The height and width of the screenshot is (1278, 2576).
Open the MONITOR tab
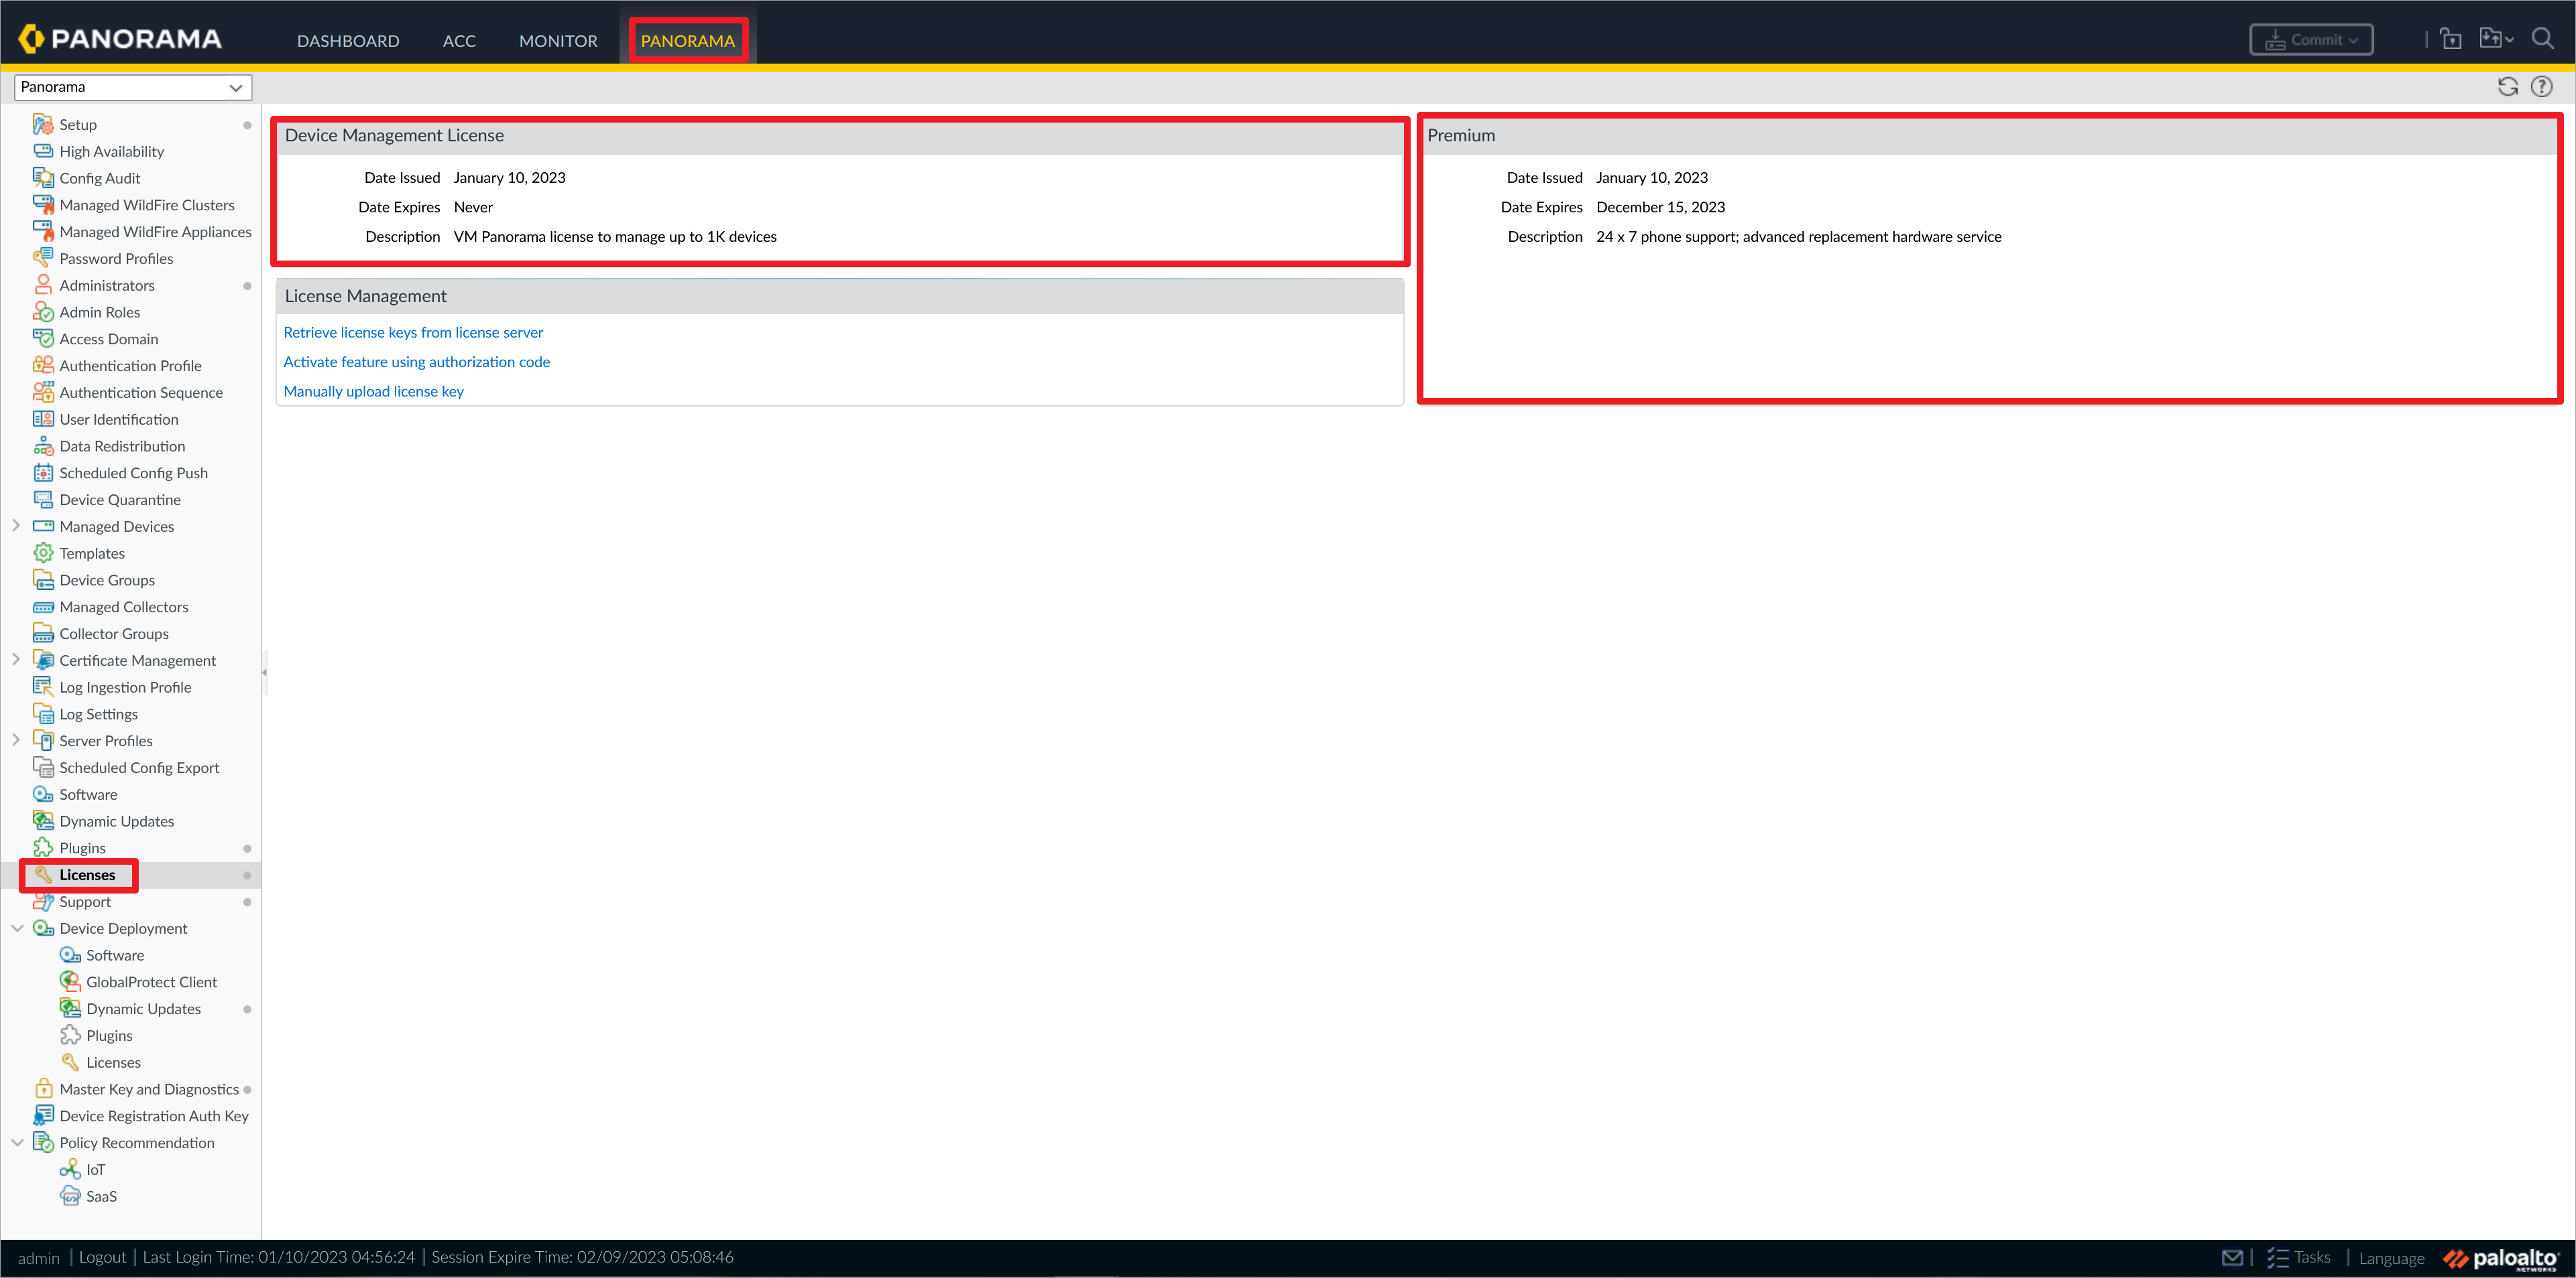pyautogui.click(x=558, y=41)
